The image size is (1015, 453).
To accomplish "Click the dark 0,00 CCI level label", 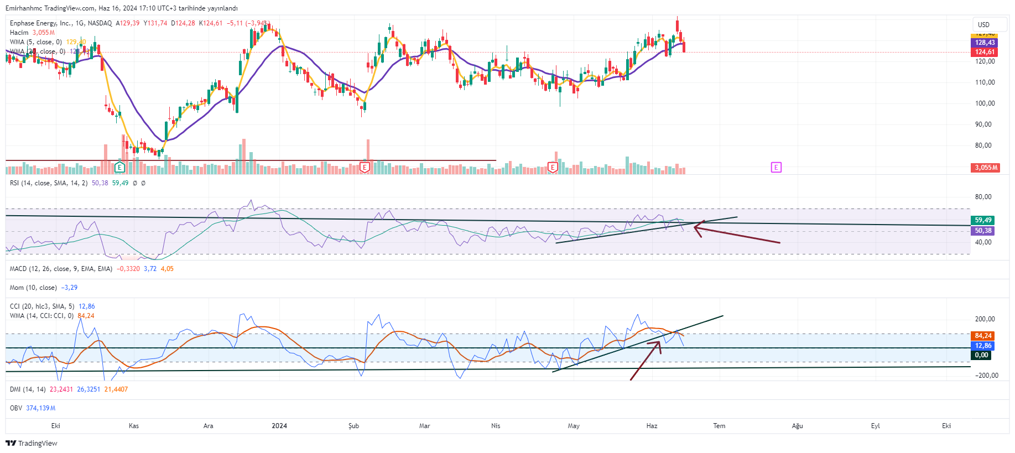I will [981, 355].
